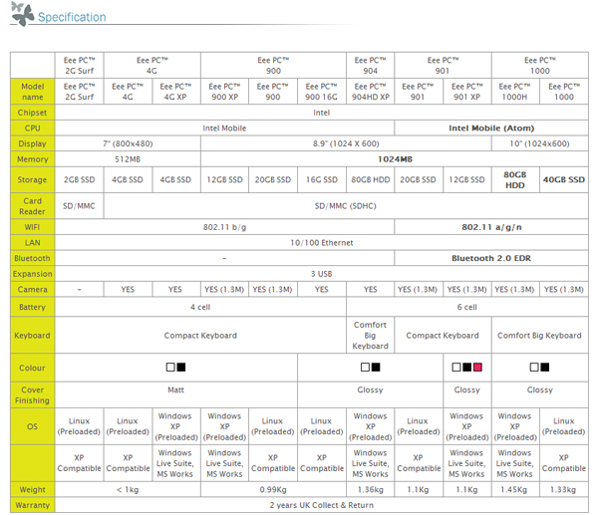The image size is (598, 515).
Task: Click the white swatch in the Eee PC 1000 Colour cell
Action: pos(534,368)
